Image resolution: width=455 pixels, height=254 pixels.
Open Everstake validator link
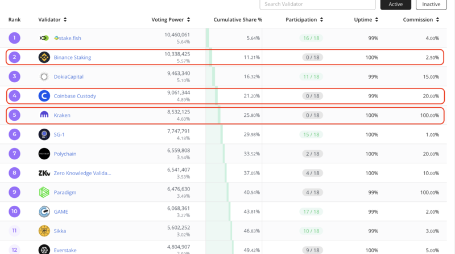point(65,250)
